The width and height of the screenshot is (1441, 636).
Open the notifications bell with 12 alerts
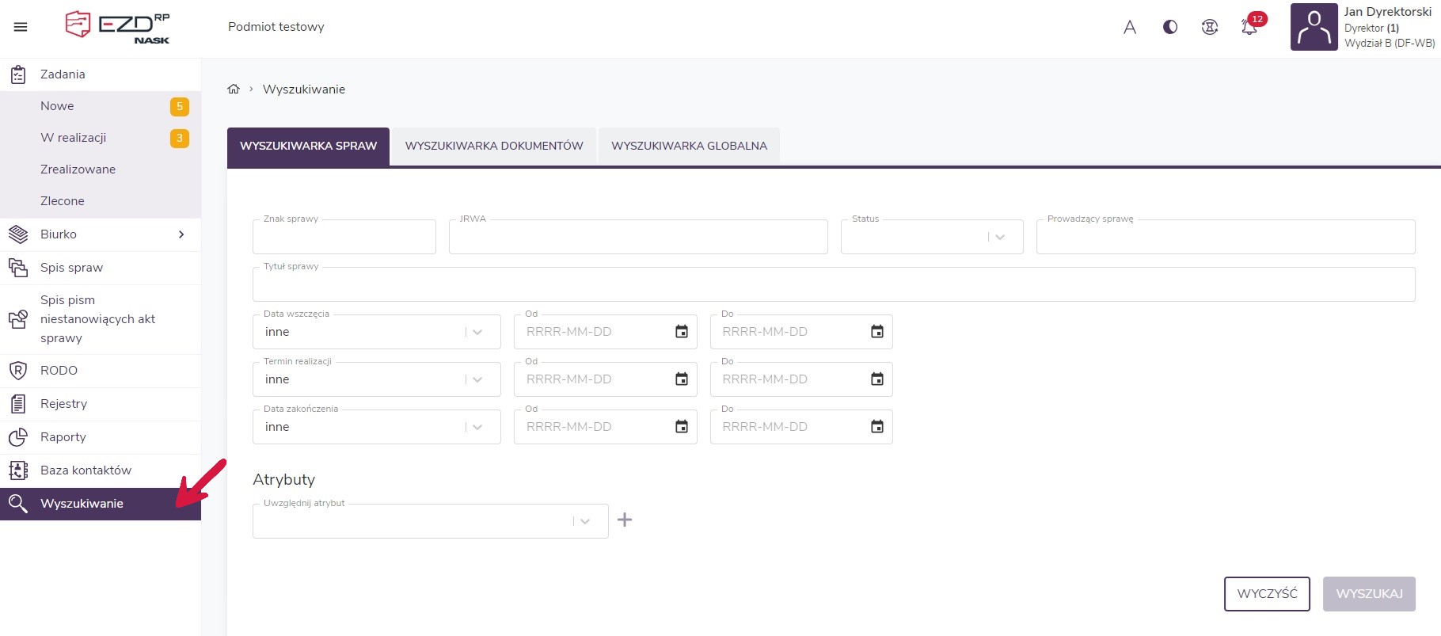pyautogui.click(x=1249, y=28)
